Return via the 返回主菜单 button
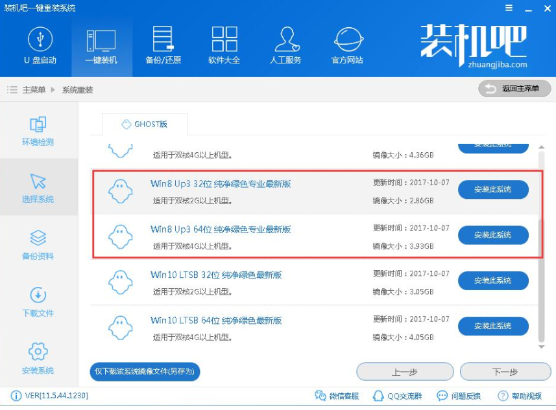 tap(514, 88)
